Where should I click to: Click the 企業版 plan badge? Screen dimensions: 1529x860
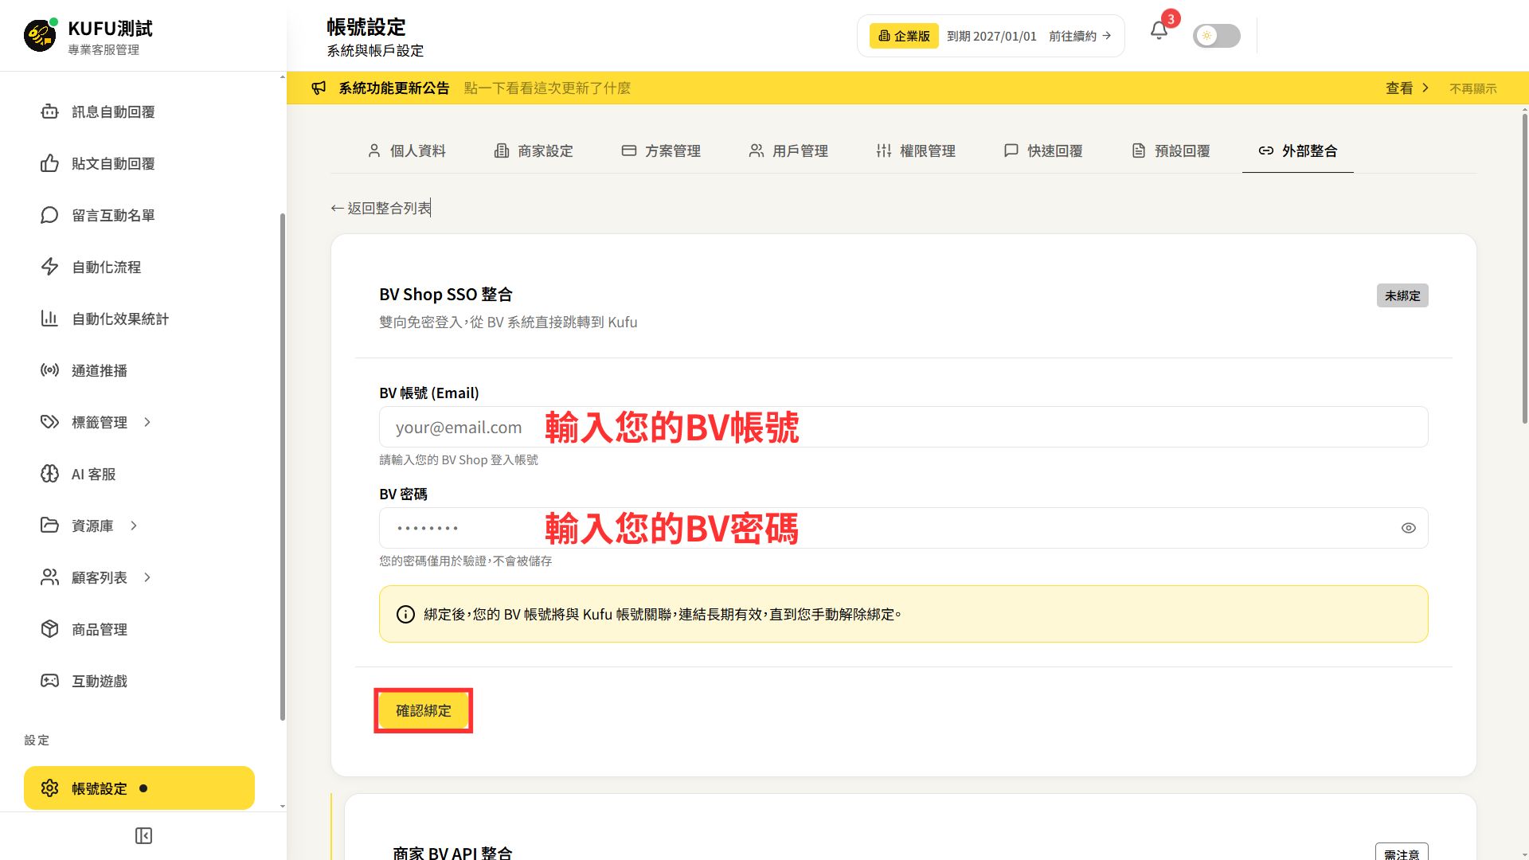click(x=904, y=36)
